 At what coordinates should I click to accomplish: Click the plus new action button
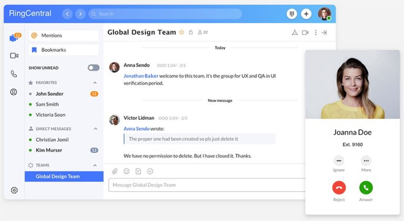point(307,14)
